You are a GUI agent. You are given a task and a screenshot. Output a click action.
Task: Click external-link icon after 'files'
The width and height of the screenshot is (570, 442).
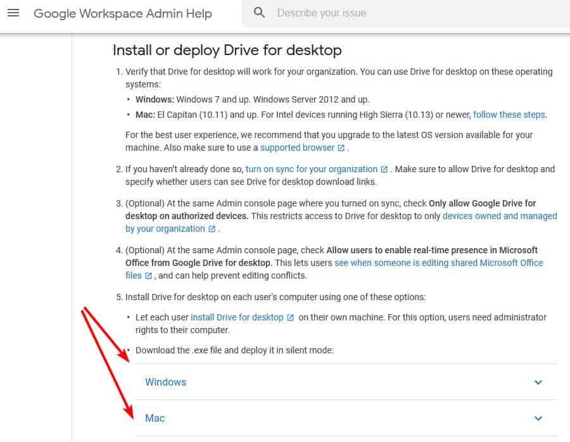coord(148,276)
